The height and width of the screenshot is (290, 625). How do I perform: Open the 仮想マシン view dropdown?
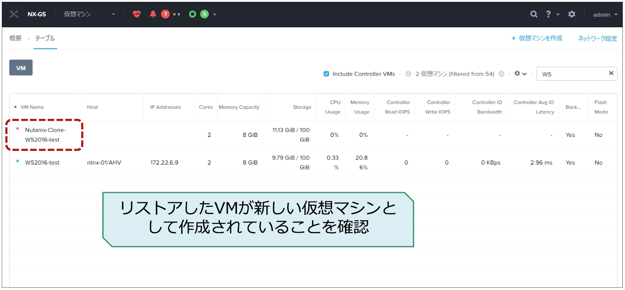89,14
